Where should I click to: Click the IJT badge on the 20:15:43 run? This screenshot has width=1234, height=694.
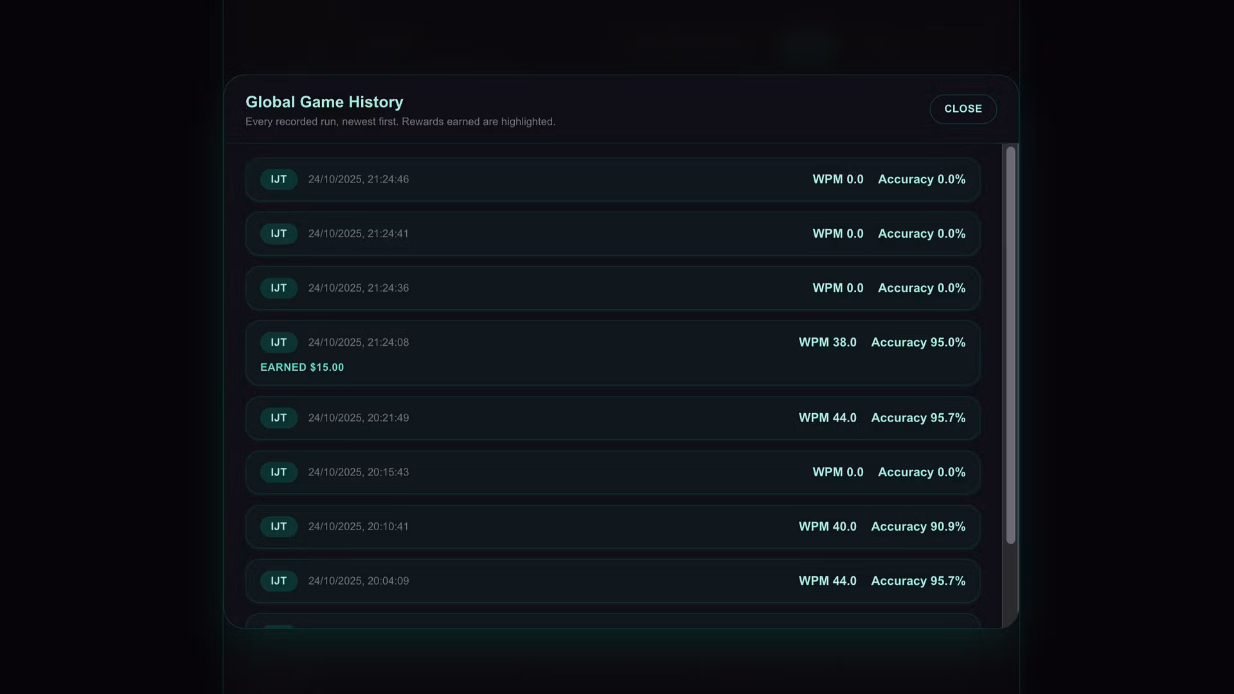click(278, 472)
